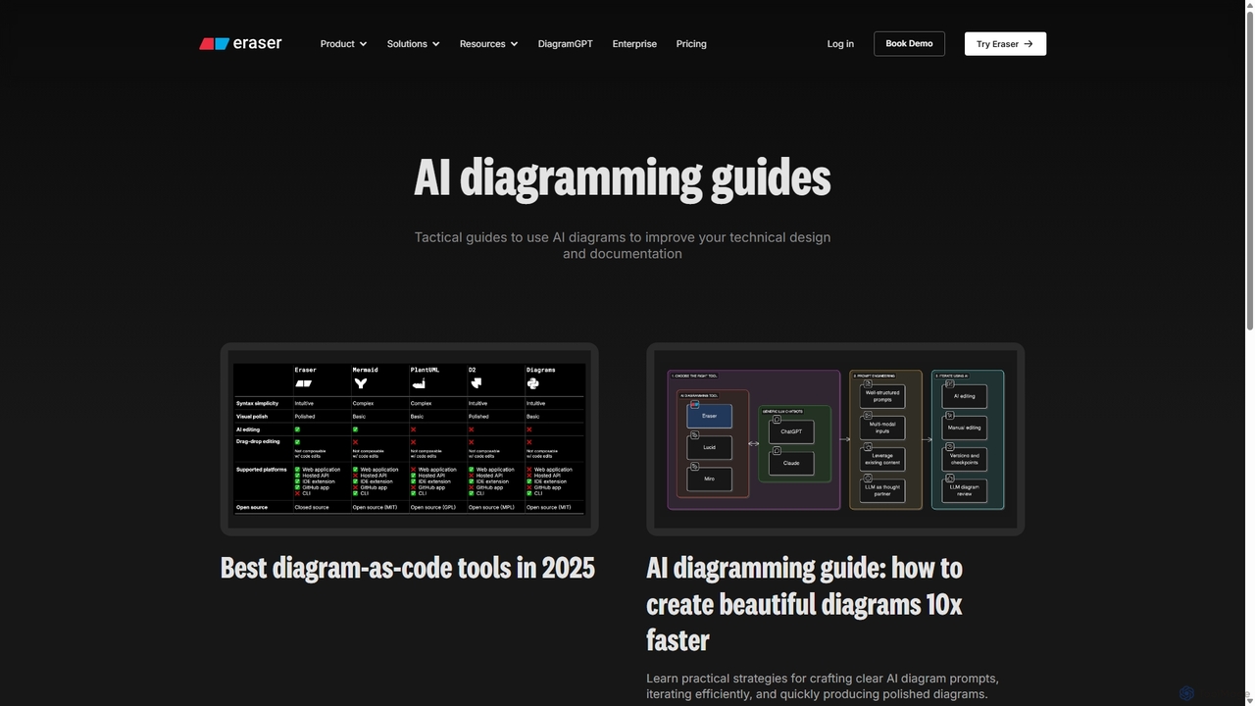Click the 'Learn practical strategies' description text
Viewport: 1255px width, 706px height.
pyautogui.click(x=823, y=686)
